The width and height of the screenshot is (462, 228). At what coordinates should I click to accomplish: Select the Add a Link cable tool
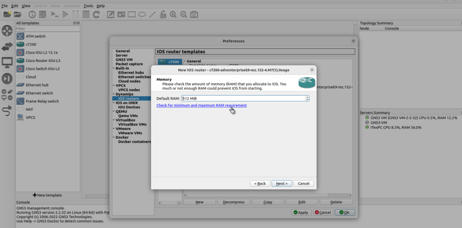pos(7,111)
